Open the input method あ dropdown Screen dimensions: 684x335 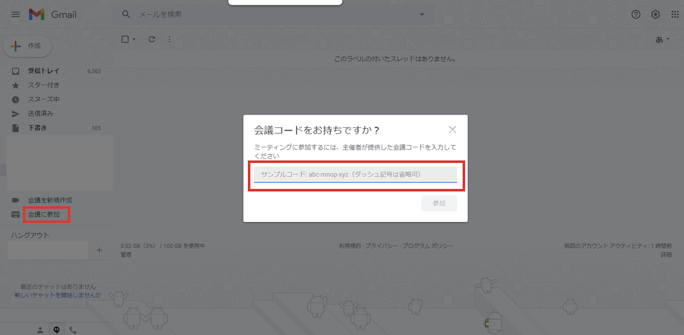click(x=662, y=39)
